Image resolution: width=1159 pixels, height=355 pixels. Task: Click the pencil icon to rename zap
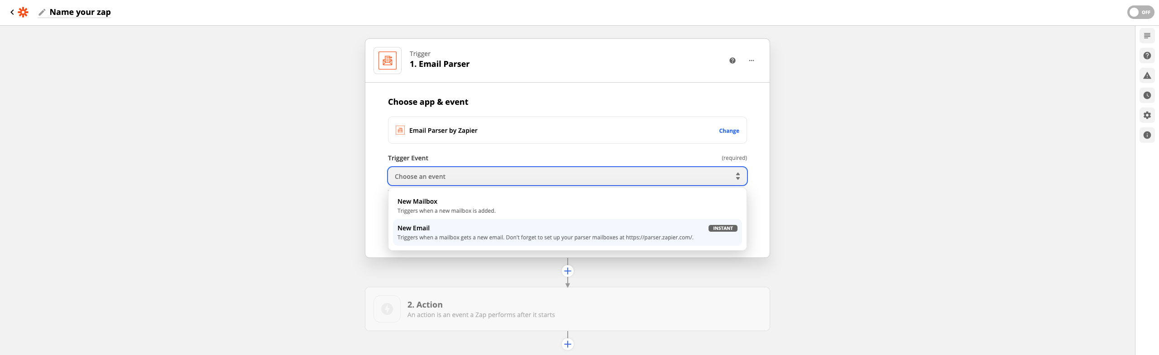[x=42, y=12]
